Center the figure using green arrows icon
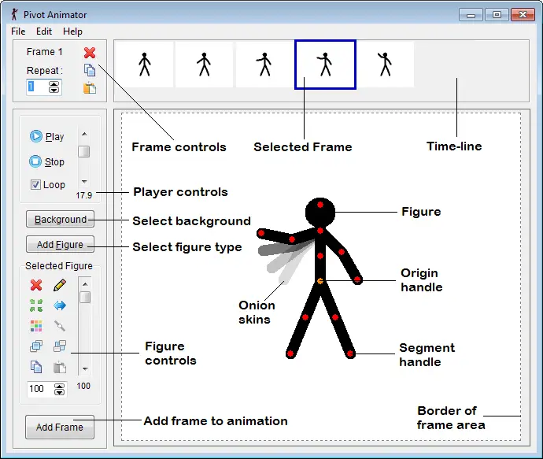Viewport: 543px width, 459px height. (36, 305)
